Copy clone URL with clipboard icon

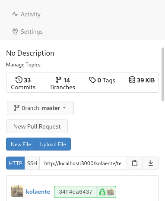point(135,163)
